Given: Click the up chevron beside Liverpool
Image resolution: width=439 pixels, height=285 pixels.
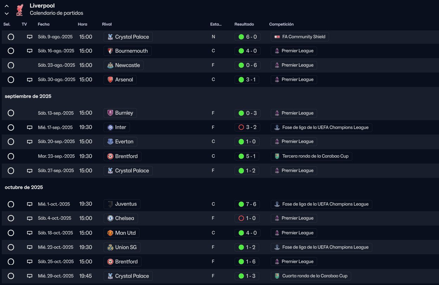Looking at the screenshot, I should point(7,6).
